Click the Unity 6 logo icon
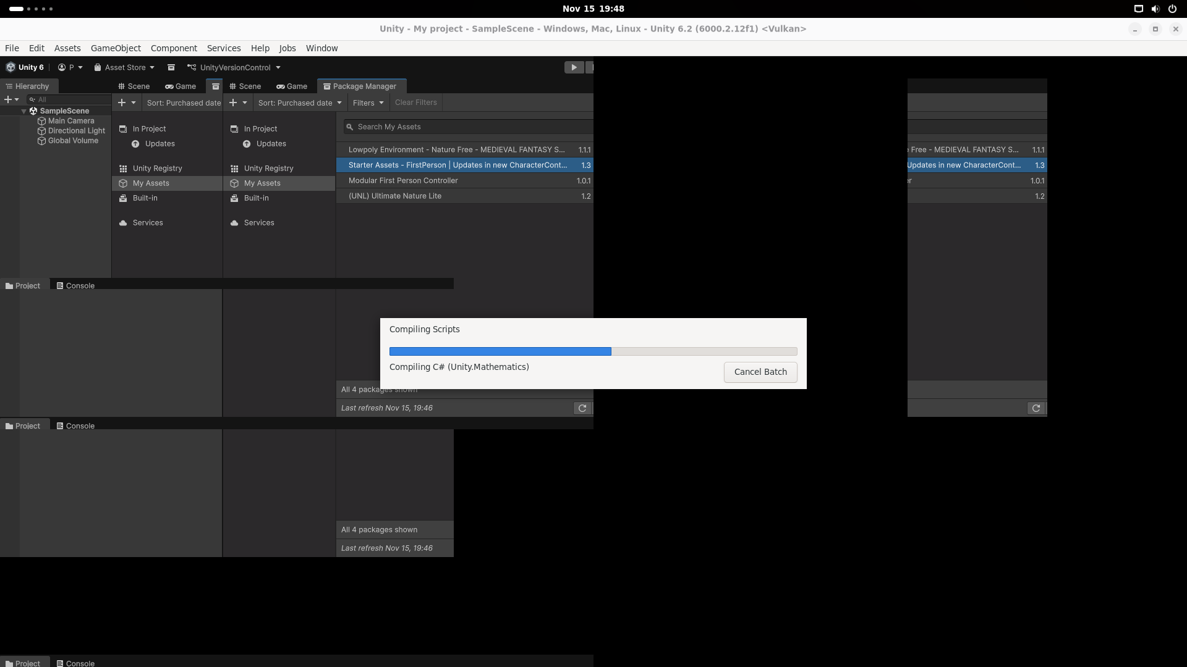Screen dimensions: 1187x667 click(11, 67)
